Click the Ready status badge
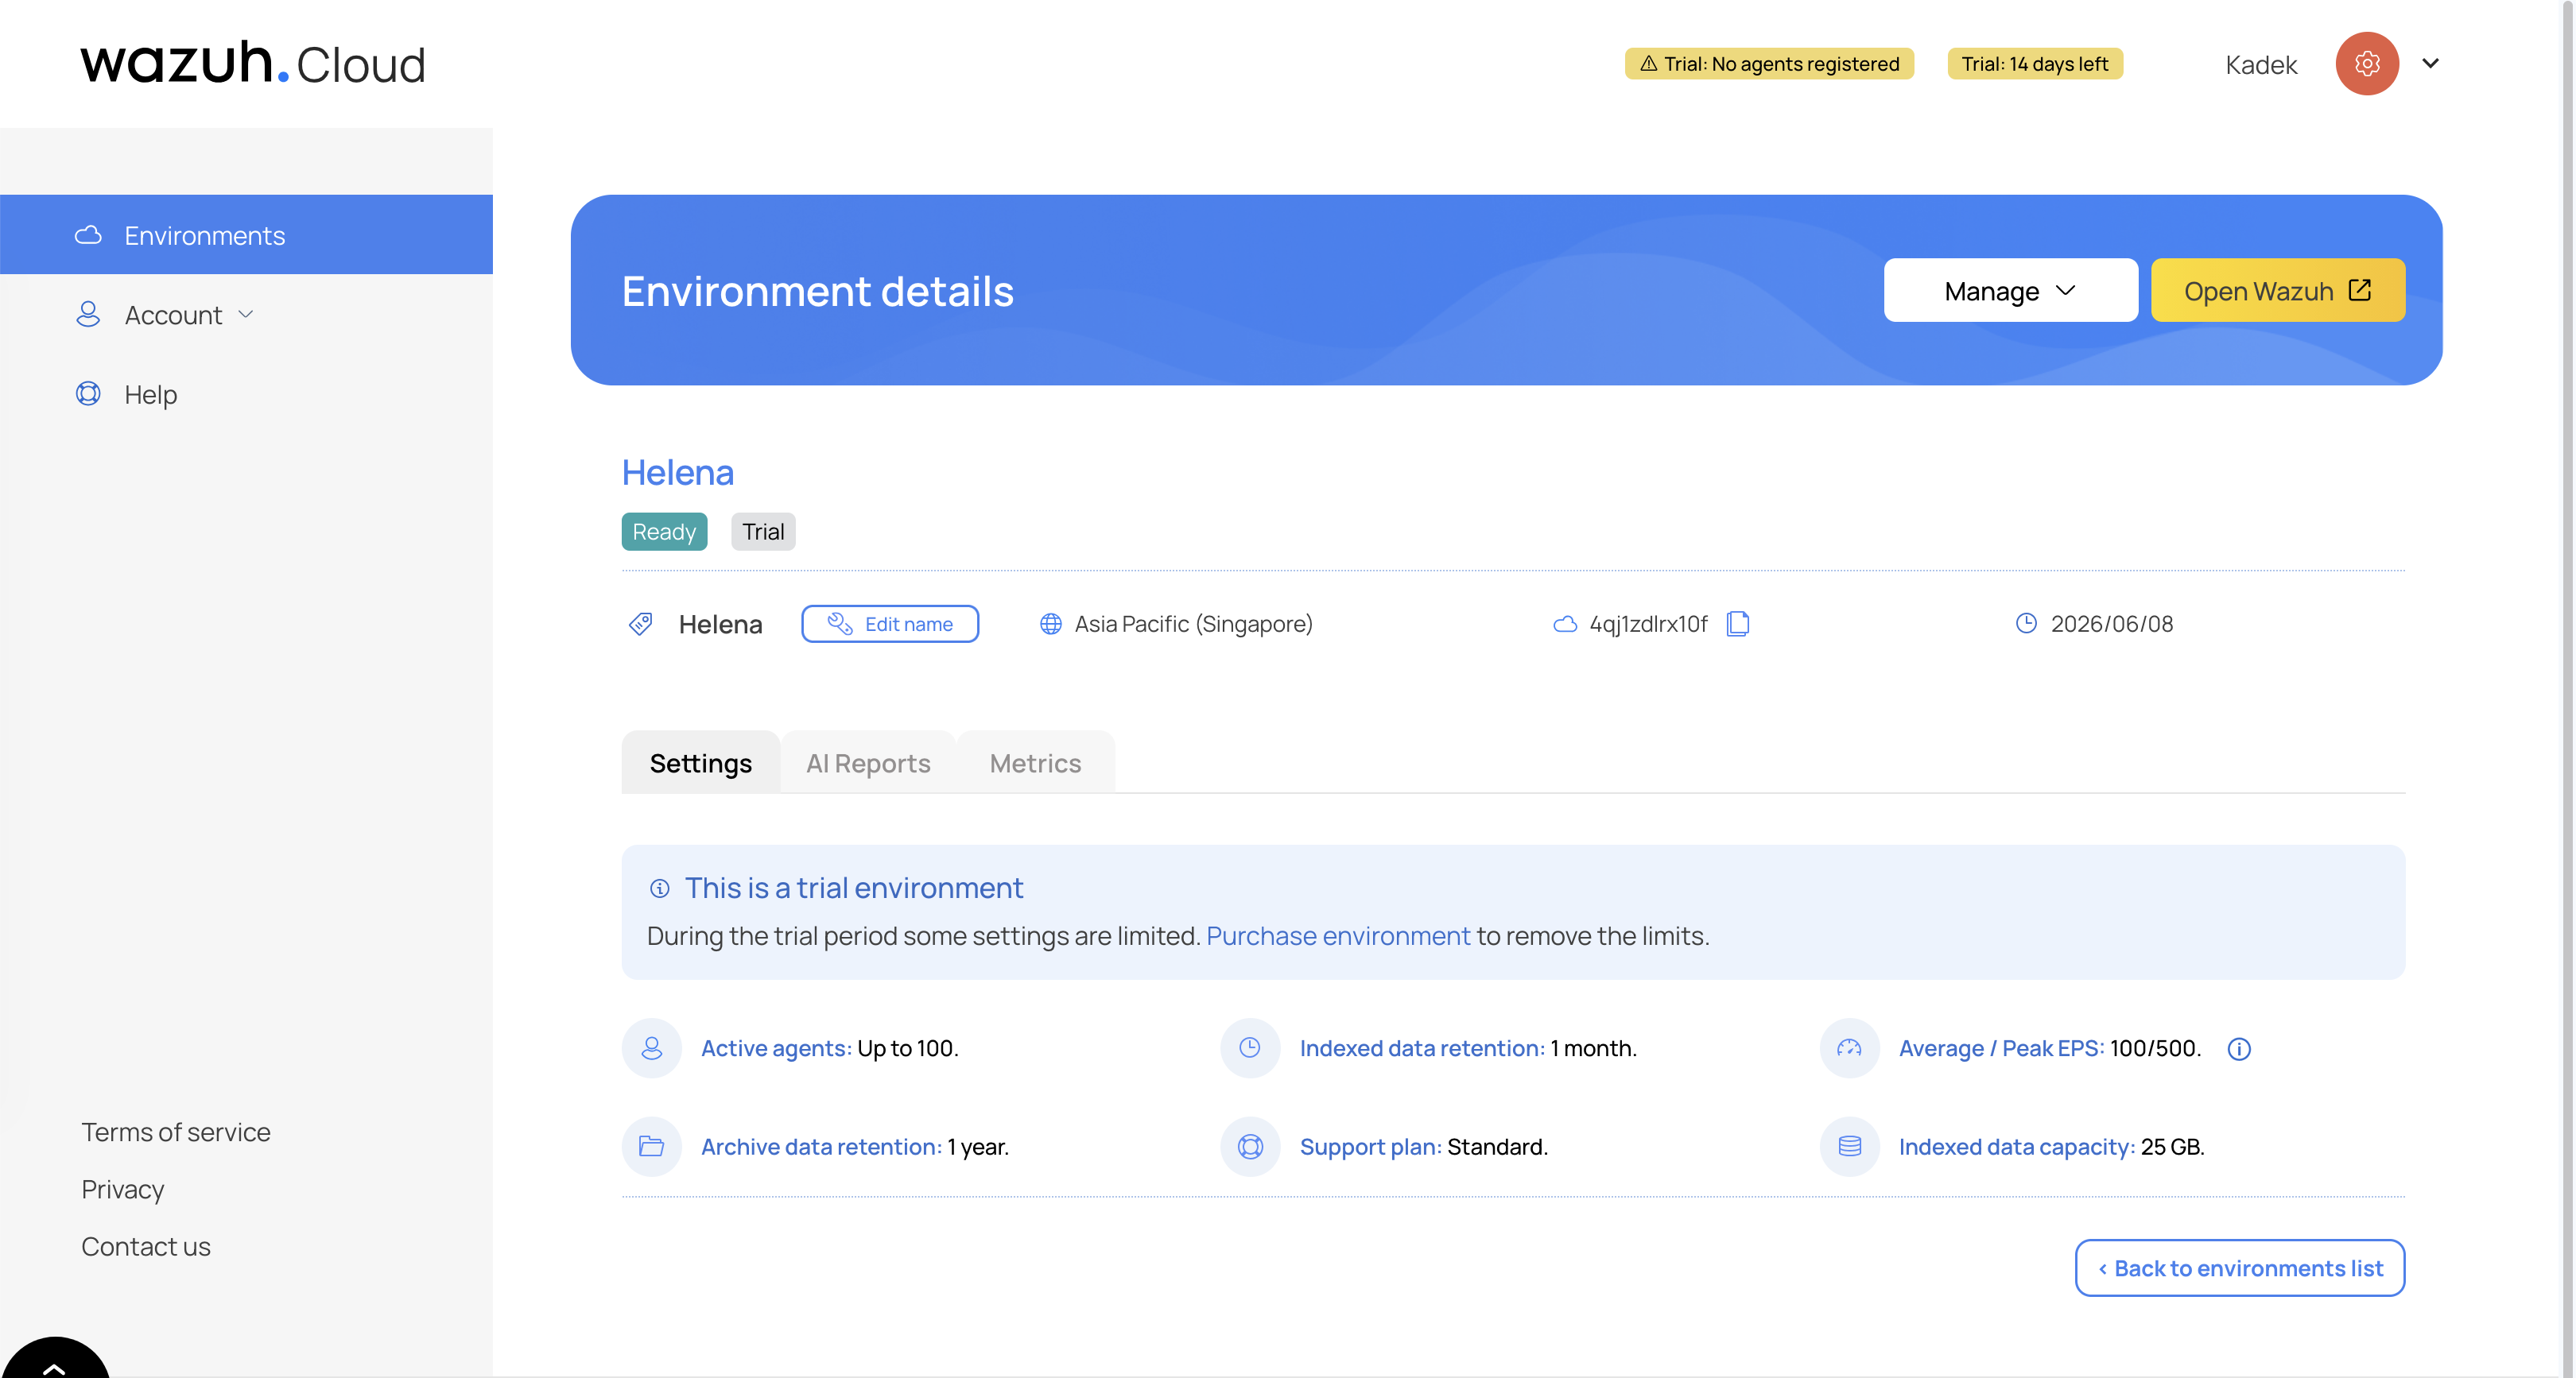2576x1378 pixels. [664, 531]
